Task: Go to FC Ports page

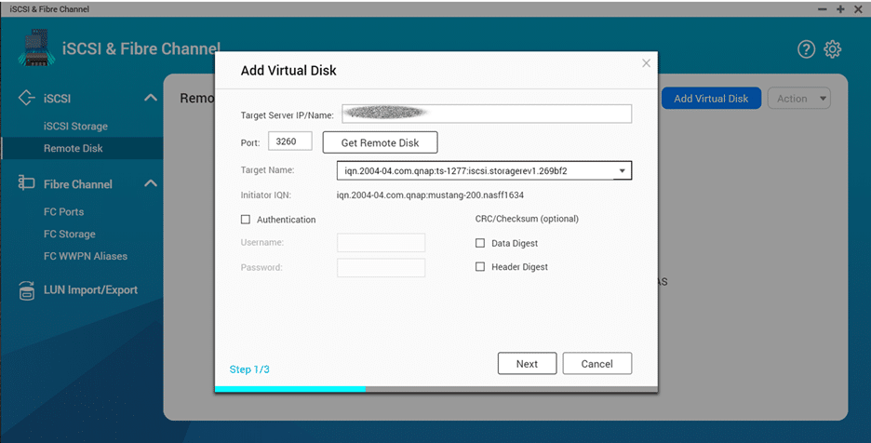Action: 64,212
